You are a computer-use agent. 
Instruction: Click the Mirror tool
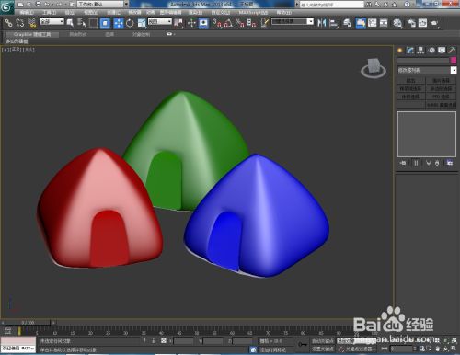point(321,23)
